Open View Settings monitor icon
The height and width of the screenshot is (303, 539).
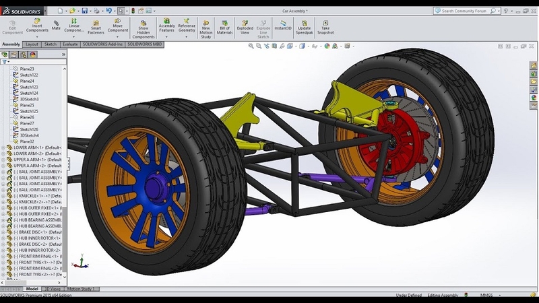347,46
